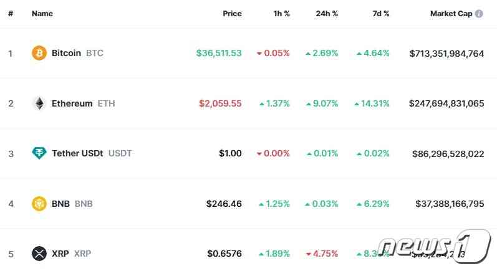This screenshot has height=271, width=497.
Task: Sort the table by Price column
Action: 232,14
